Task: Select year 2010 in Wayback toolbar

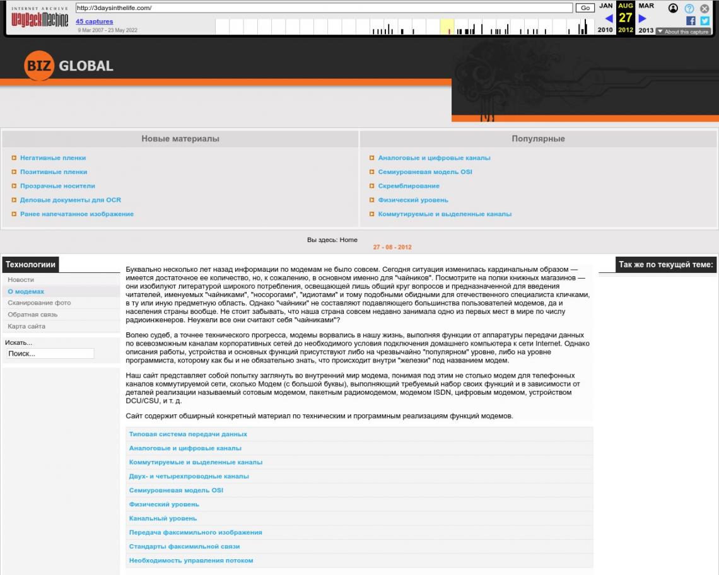Action: [605, 30]
